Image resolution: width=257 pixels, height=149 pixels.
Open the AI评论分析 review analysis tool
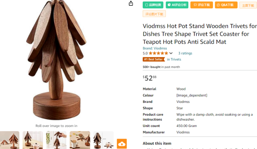[x=177, y=5]
